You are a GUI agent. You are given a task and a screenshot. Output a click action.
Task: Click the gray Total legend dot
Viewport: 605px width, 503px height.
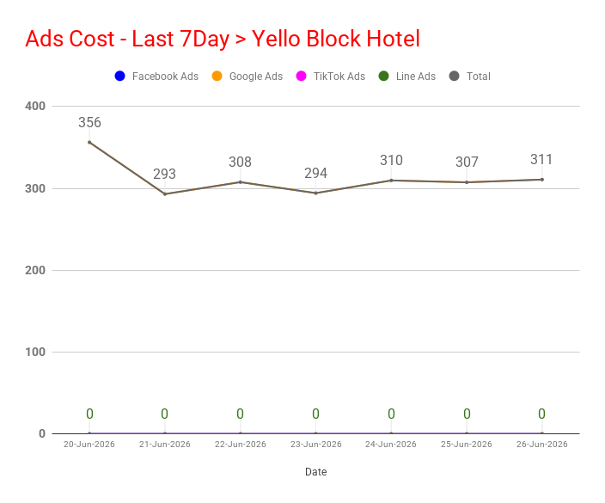454,76
